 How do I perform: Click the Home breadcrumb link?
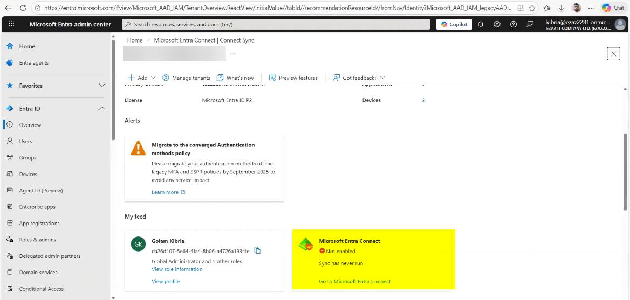(135, 40)
